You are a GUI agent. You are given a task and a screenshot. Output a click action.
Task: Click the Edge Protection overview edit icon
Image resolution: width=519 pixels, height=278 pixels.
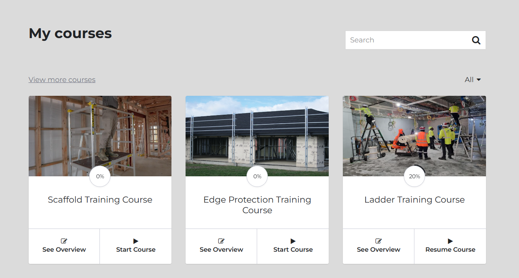click(x=221, y=241)
